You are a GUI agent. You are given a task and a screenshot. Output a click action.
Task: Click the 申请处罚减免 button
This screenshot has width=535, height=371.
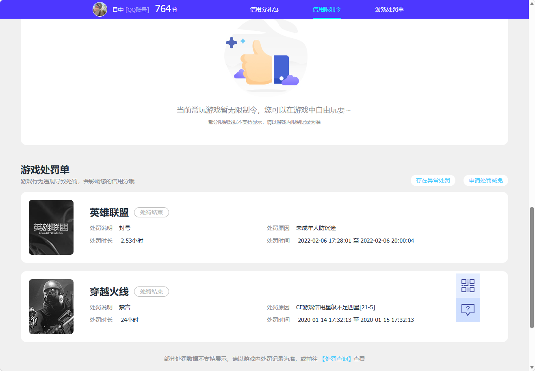click(x=486, y=180)
